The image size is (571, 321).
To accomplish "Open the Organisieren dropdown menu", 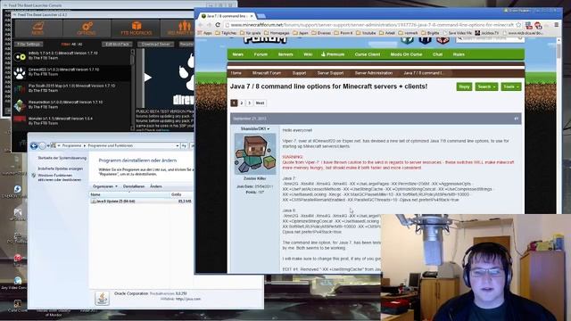I will click(x=105, y=186).
